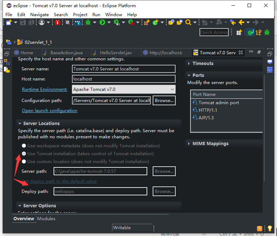Open the Runtime Environment combo box
The height and width of the screenshot is (236, 277).
click(x=124, y=89)
